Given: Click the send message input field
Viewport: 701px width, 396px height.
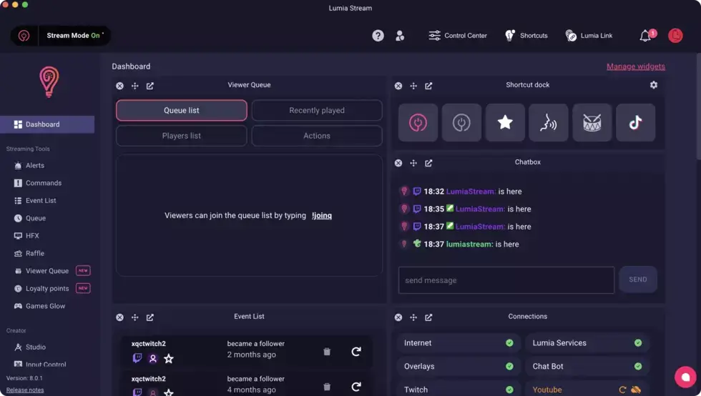Looking at the screenshot, I should coord(506,280).
